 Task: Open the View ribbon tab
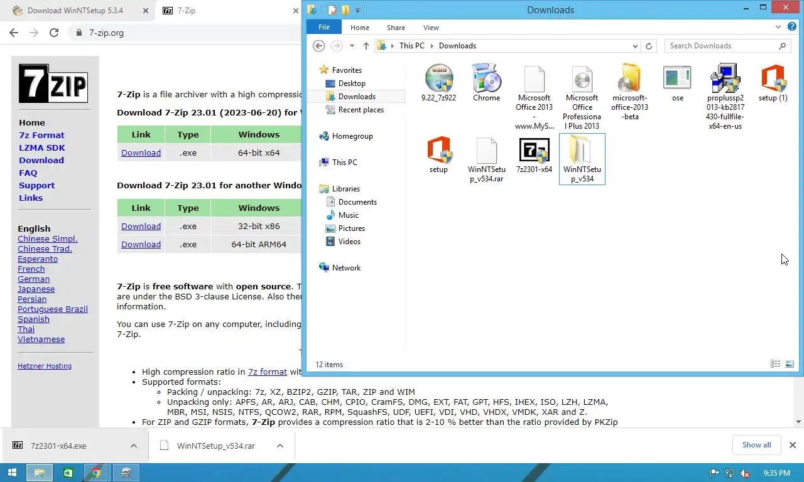click(x=431, y=27)
